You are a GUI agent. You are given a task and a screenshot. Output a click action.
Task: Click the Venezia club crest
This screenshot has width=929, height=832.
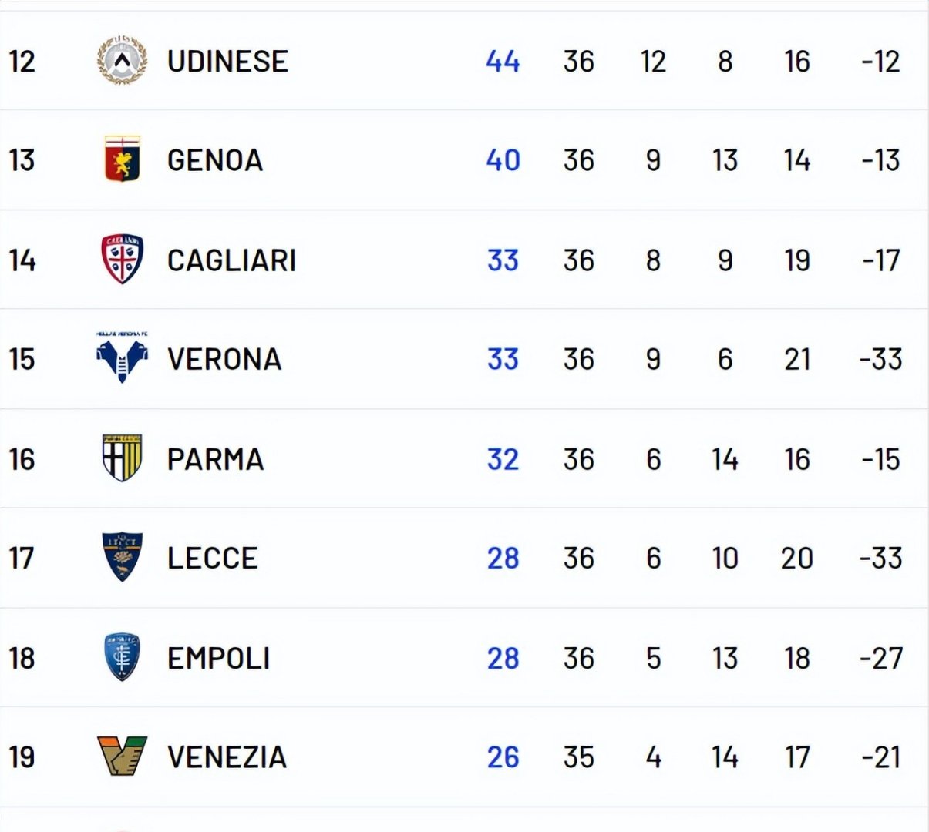[122, 757]
